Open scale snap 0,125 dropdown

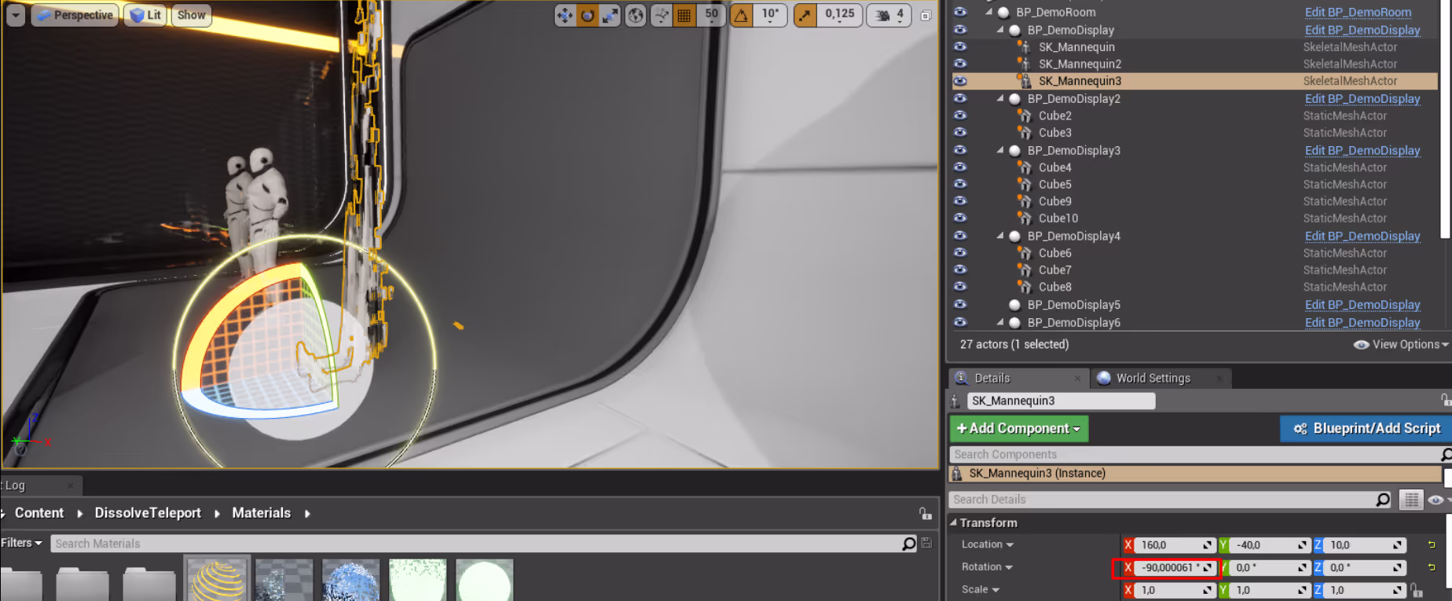point(840,15)
